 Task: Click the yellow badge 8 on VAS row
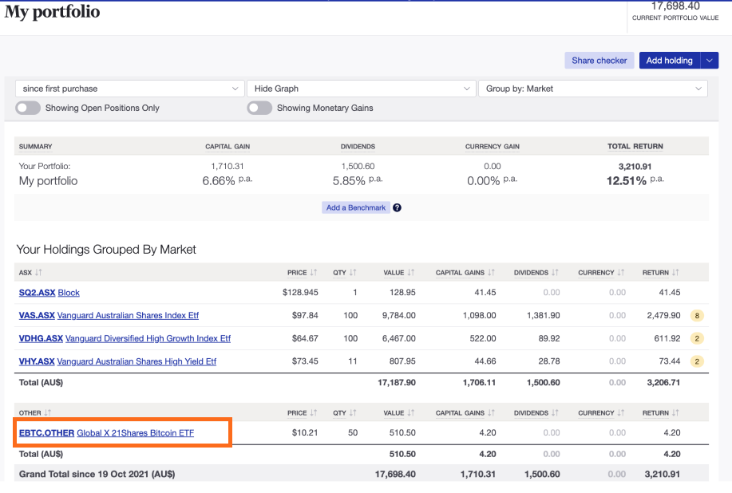coord(696,315)
